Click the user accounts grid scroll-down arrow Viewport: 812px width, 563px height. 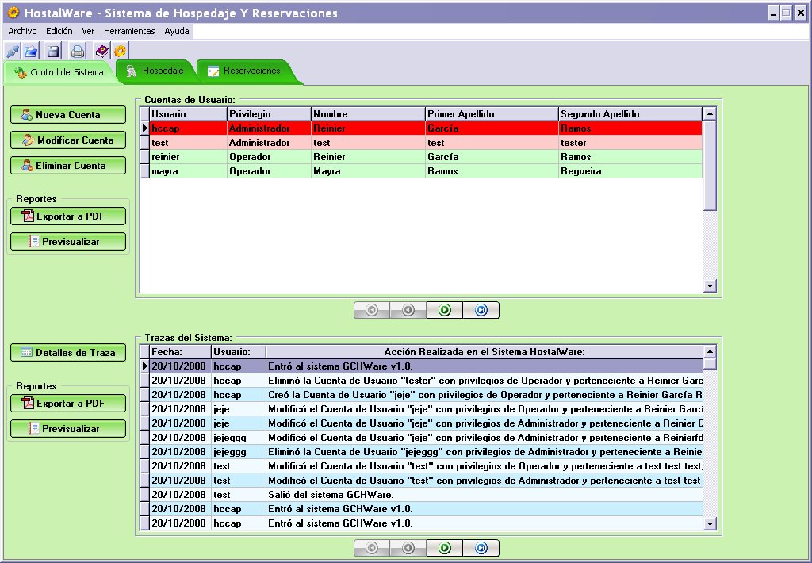[710, 286]
